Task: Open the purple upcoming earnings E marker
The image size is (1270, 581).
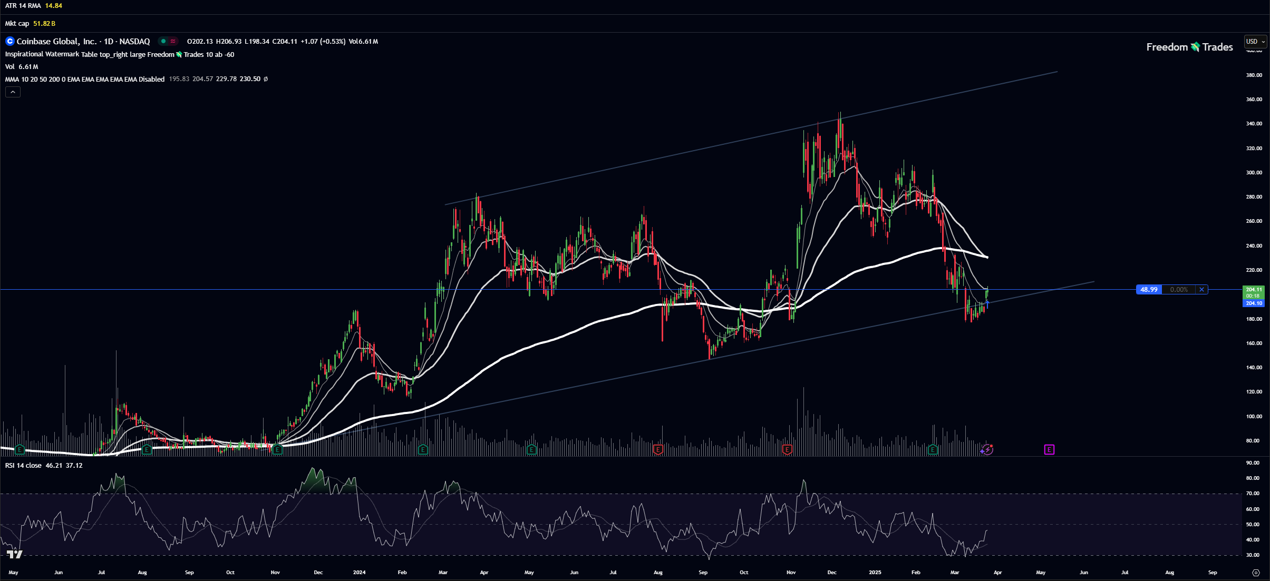Action: click(1049, 449)
